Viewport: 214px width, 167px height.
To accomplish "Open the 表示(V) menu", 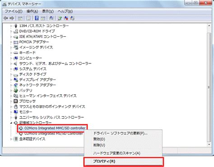I will (x=48, y=11).
